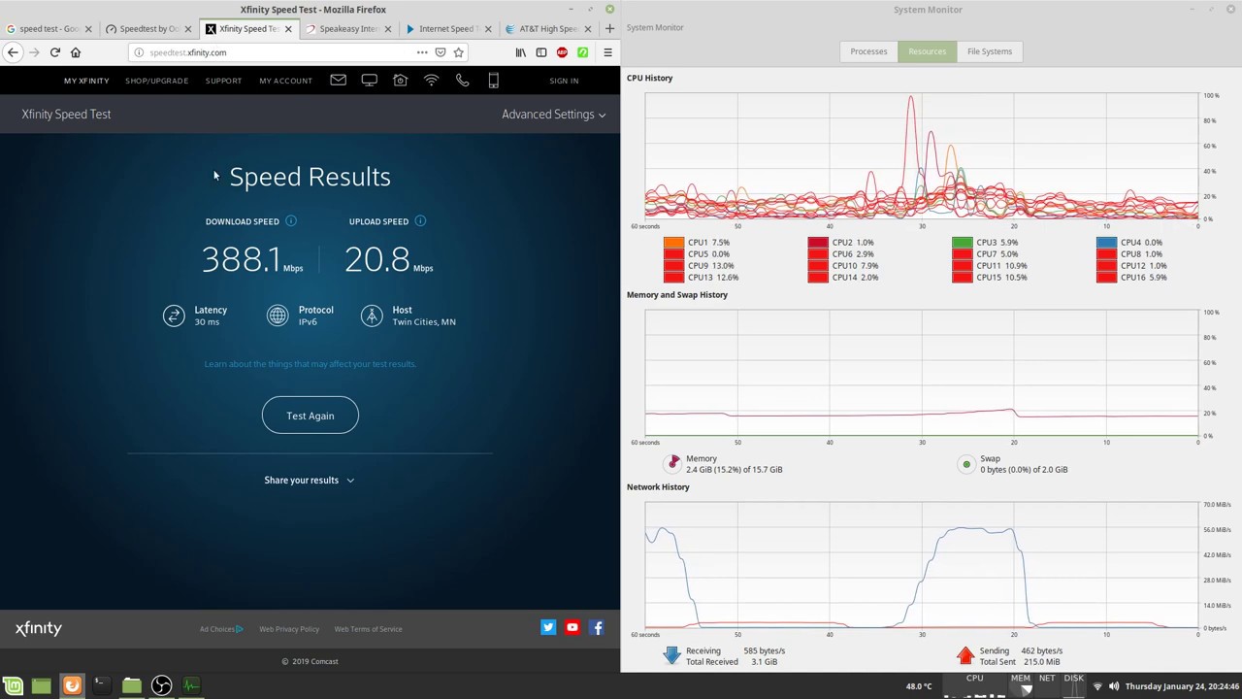
Task: Change CPU2 color swatch
Action: coord(818,243)
